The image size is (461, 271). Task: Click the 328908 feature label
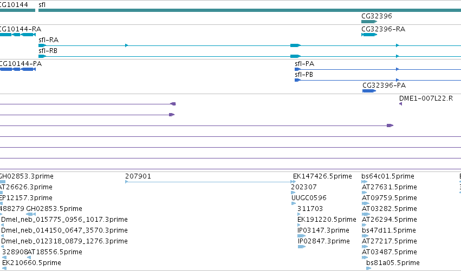pyautogui.click(x=15, y=252)
